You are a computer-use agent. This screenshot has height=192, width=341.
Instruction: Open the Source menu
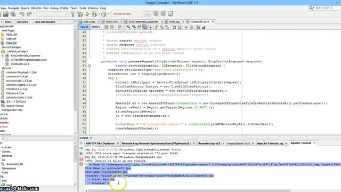coord(25,8)
